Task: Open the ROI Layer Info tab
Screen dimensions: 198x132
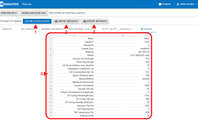Action: pos(29,29)
